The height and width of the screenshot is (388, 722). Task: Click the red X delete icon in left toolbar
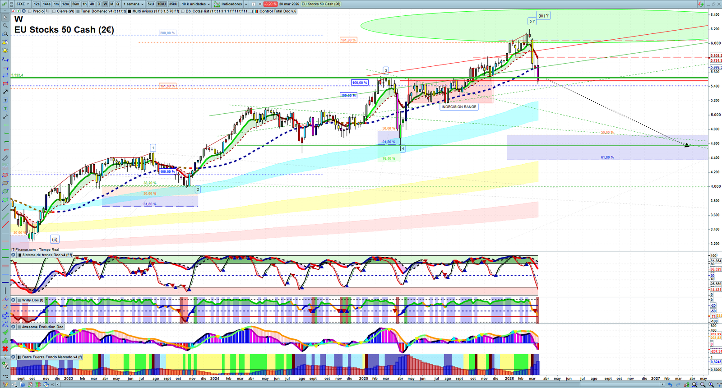[x=5, y=349]
